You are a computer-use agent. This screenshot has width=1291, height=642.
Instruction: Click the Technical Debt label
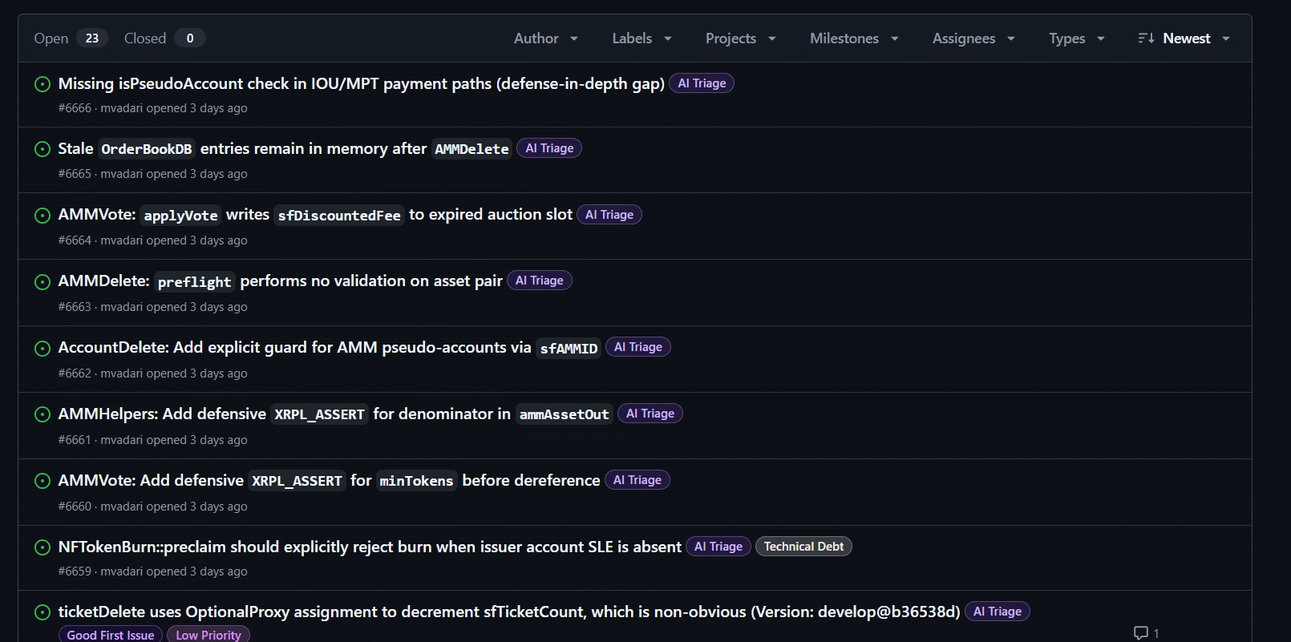point(803,547)
